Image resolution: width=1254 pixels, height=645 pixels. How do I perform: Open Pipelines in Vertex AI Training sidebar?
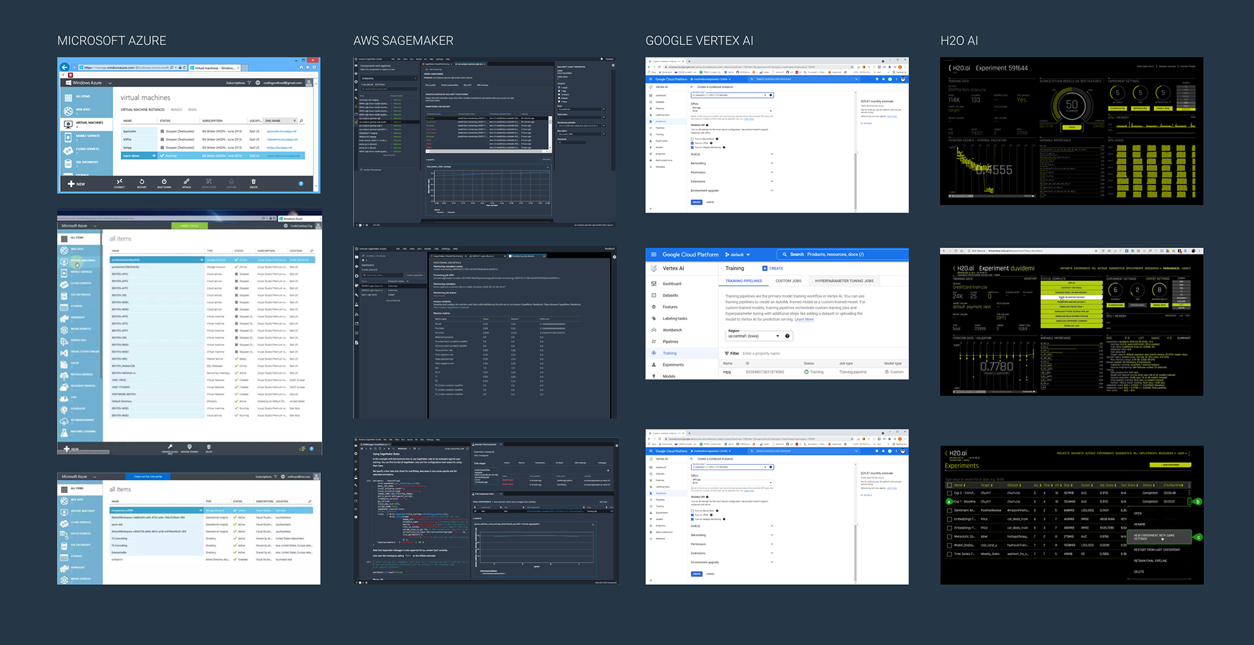(x=670, y=341)
